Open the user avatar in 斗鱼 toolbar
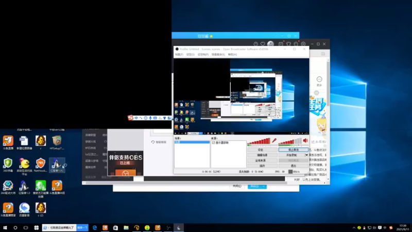The image size is (412, 232). point(270,44)
